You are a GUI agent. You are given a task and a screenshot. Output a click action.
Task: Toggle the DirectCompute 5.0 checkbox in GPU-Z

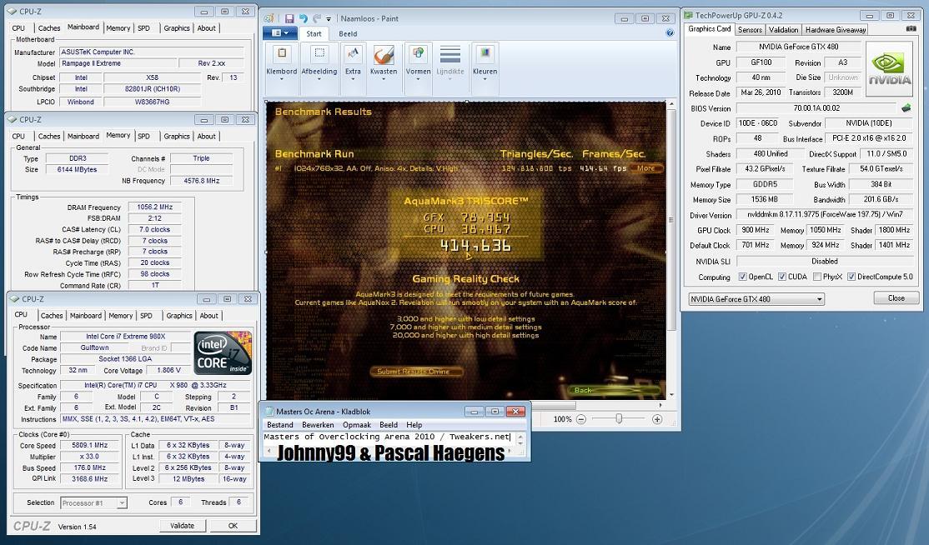(x=851, y=277)
